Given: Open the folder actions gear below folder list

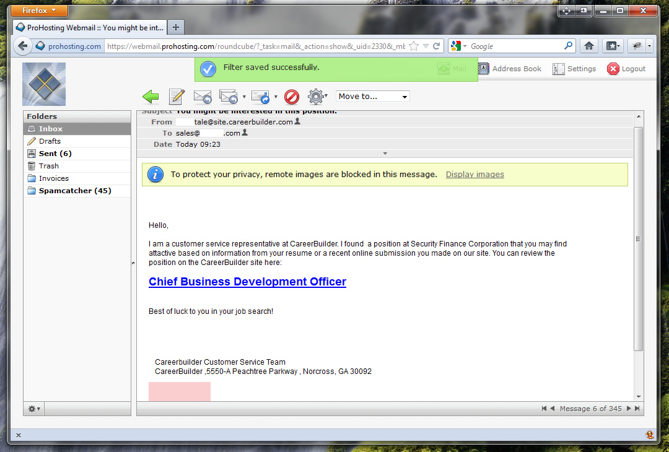Looking at the screenshot, I should (x=34, y=409).
